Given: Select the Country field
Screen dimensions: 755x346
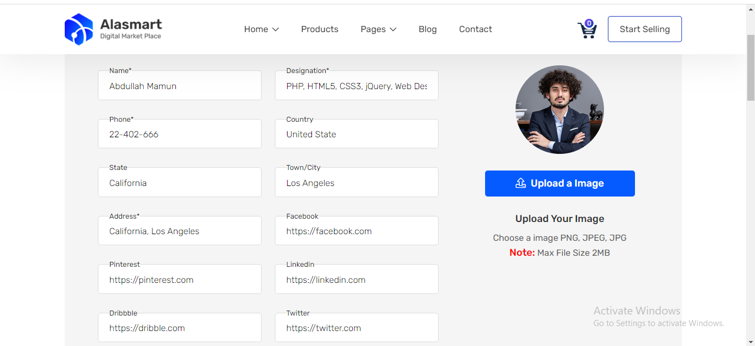Looking at the screenshot, I should coord(356,135).
